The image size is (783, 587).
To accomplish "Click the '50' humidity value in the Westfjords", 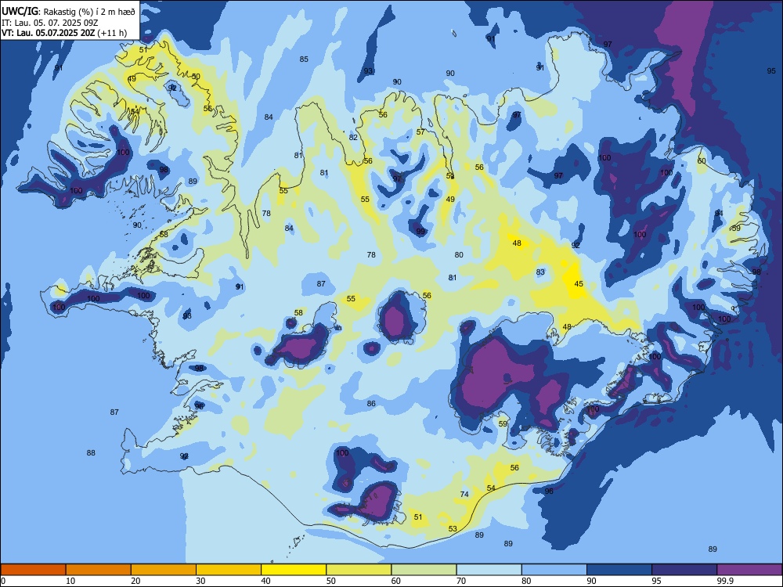I will pyautogui.click(x=196, y=77).
